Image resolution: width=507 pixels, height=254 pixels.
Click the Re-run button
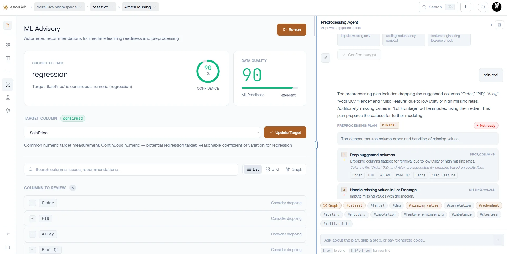(292, 30)
